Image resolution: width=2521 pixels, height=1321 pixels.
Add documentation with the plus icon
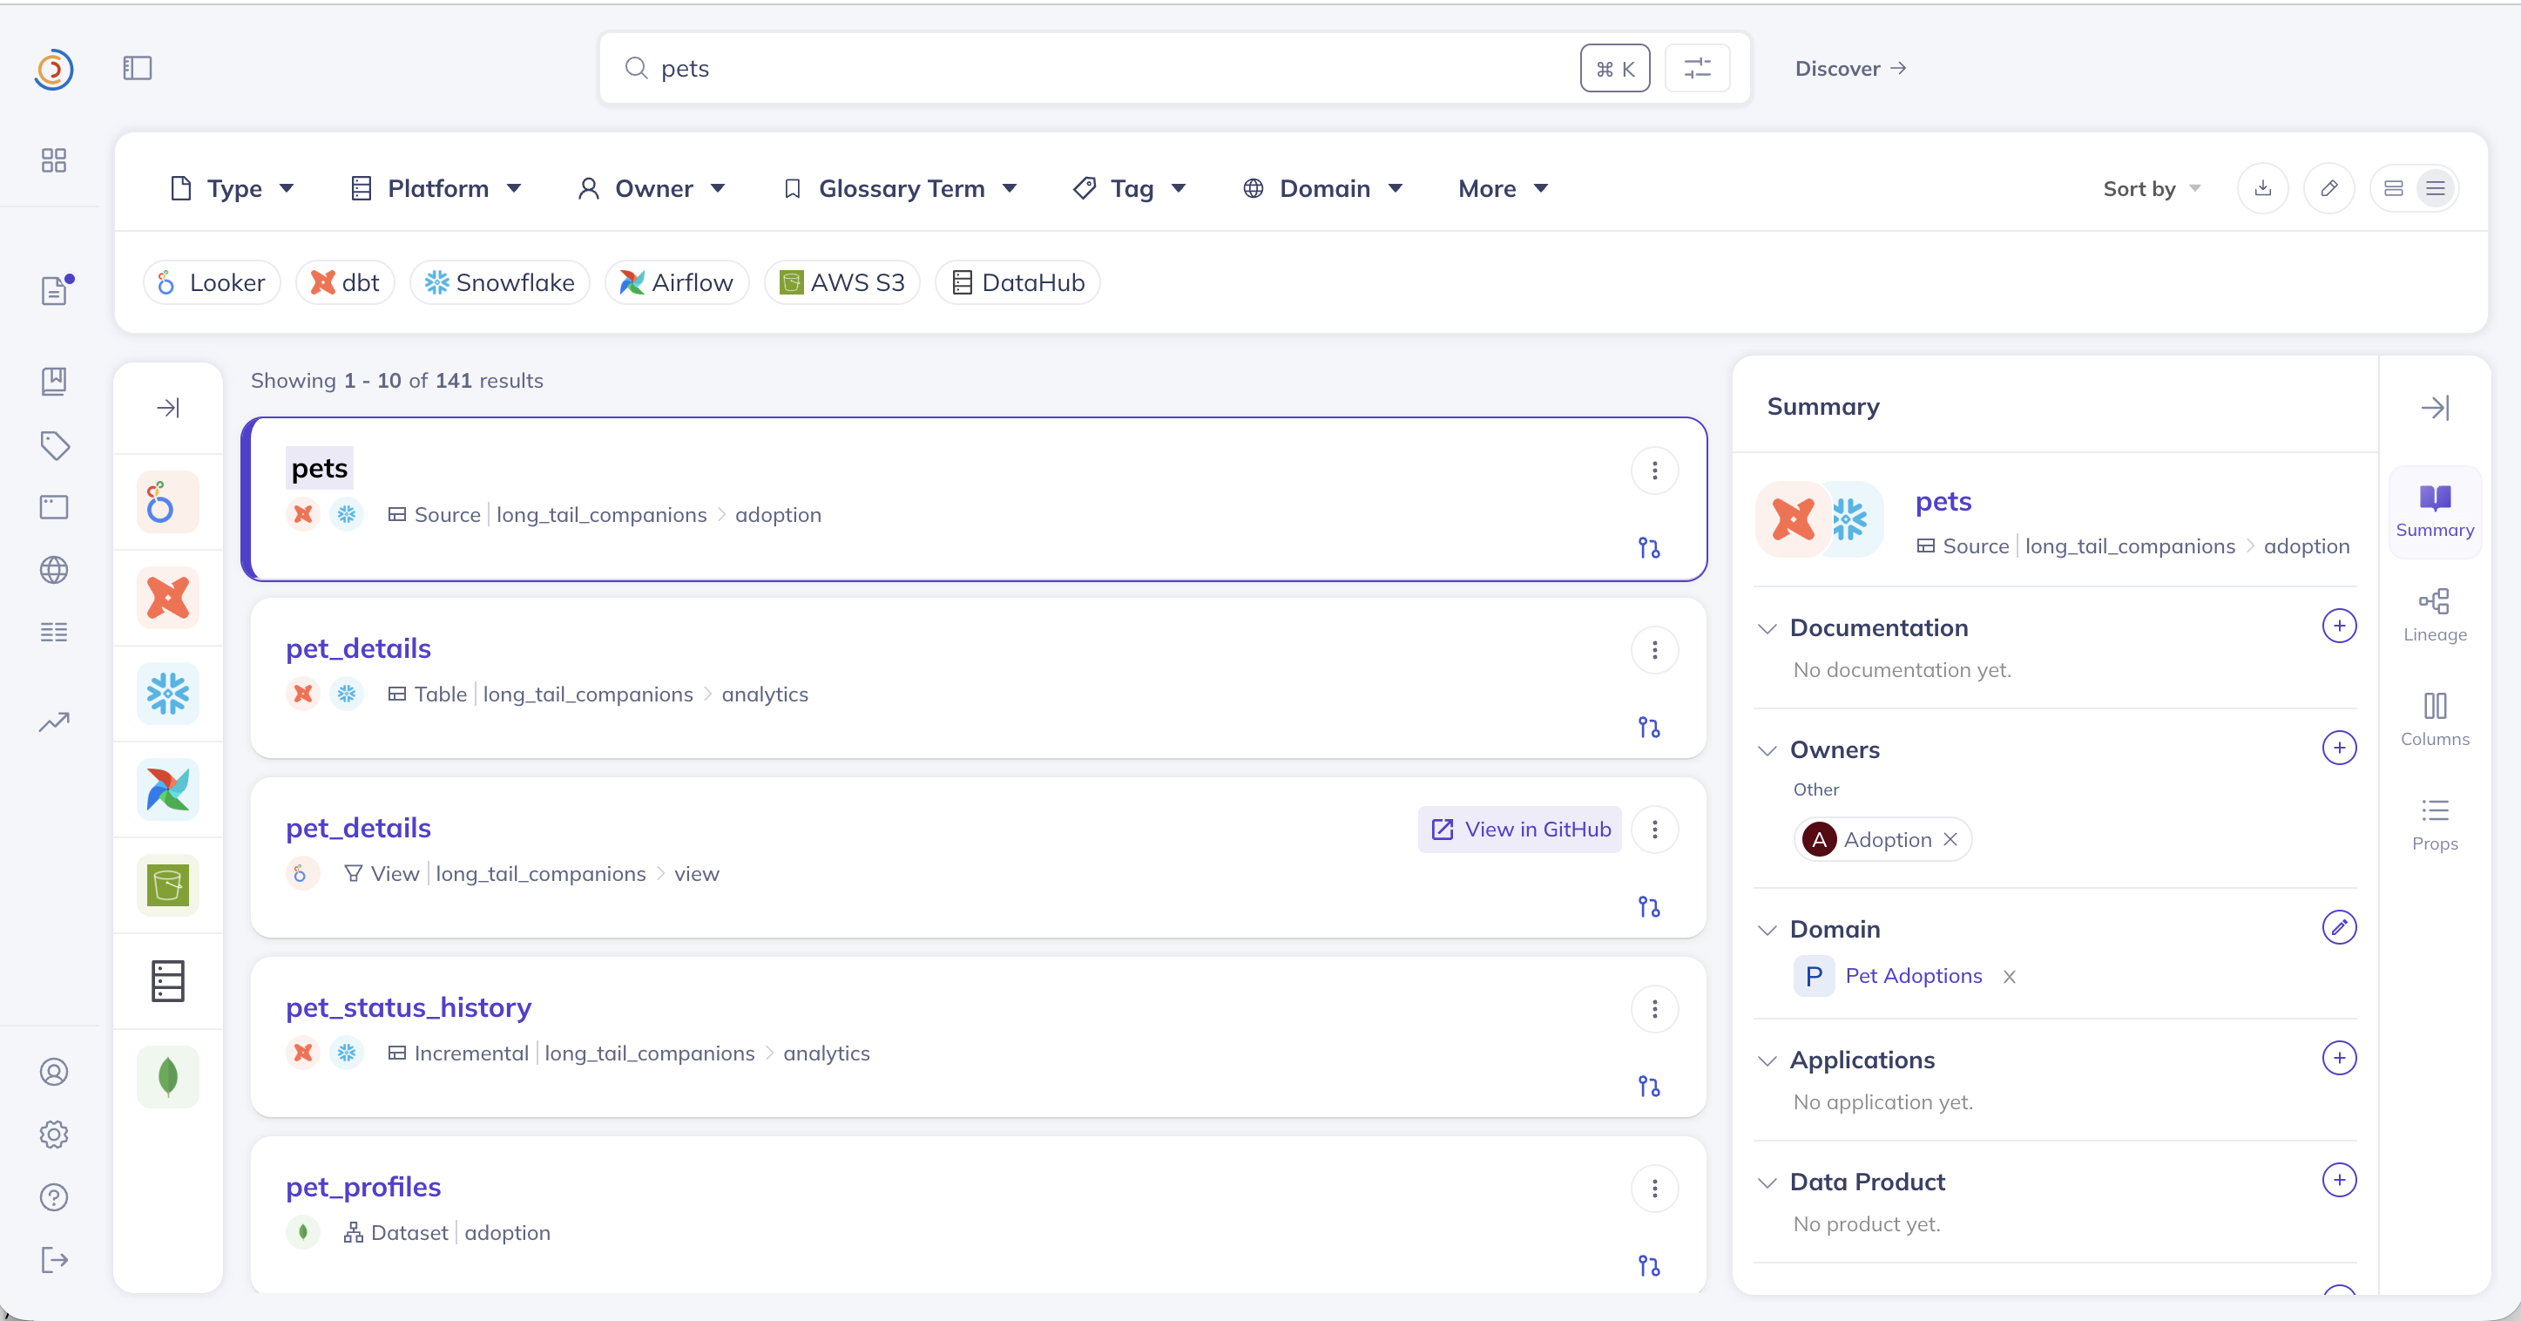[x=2338, y=626]
